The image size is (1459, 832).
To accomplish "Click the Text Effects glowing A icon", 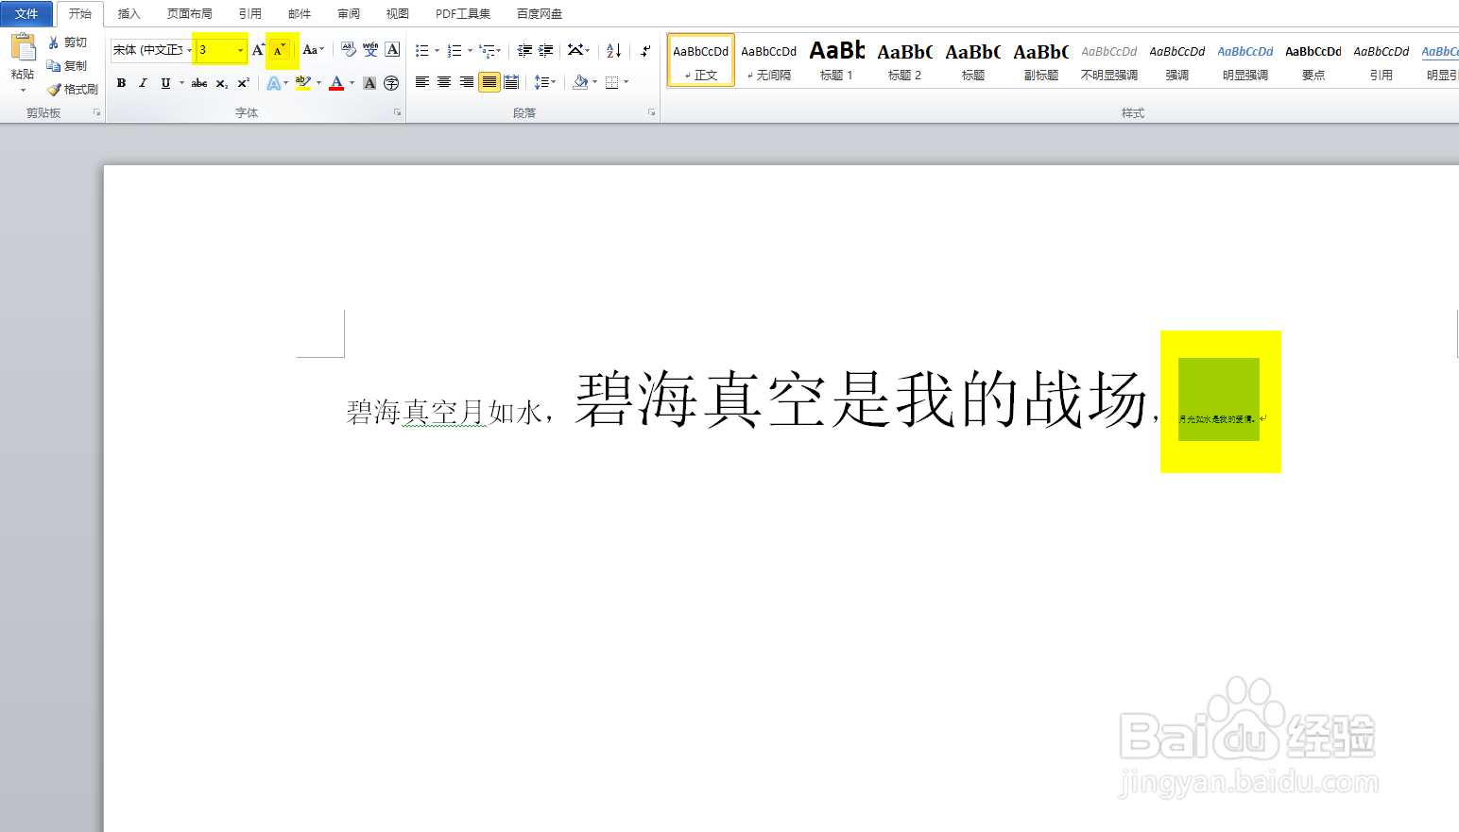I will (273, 83).
